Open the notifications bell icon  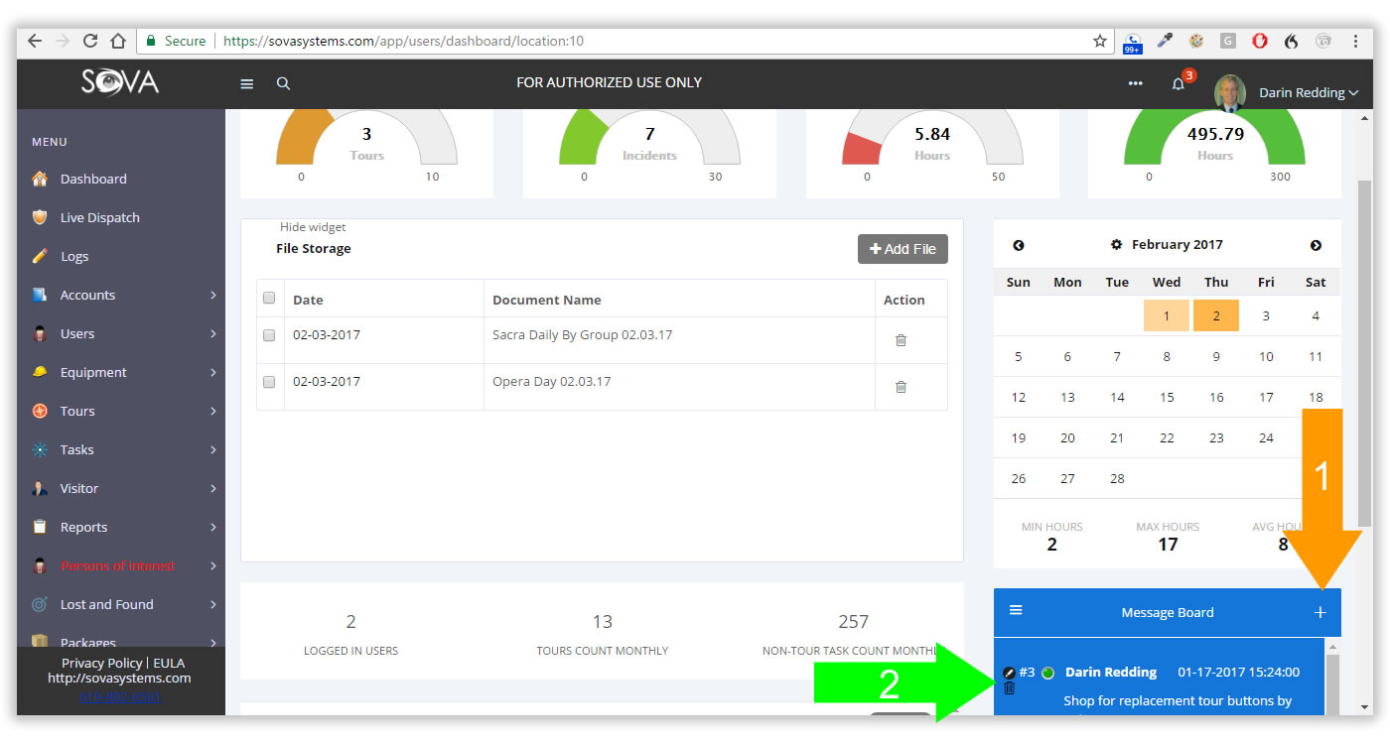pos(1179,84)
